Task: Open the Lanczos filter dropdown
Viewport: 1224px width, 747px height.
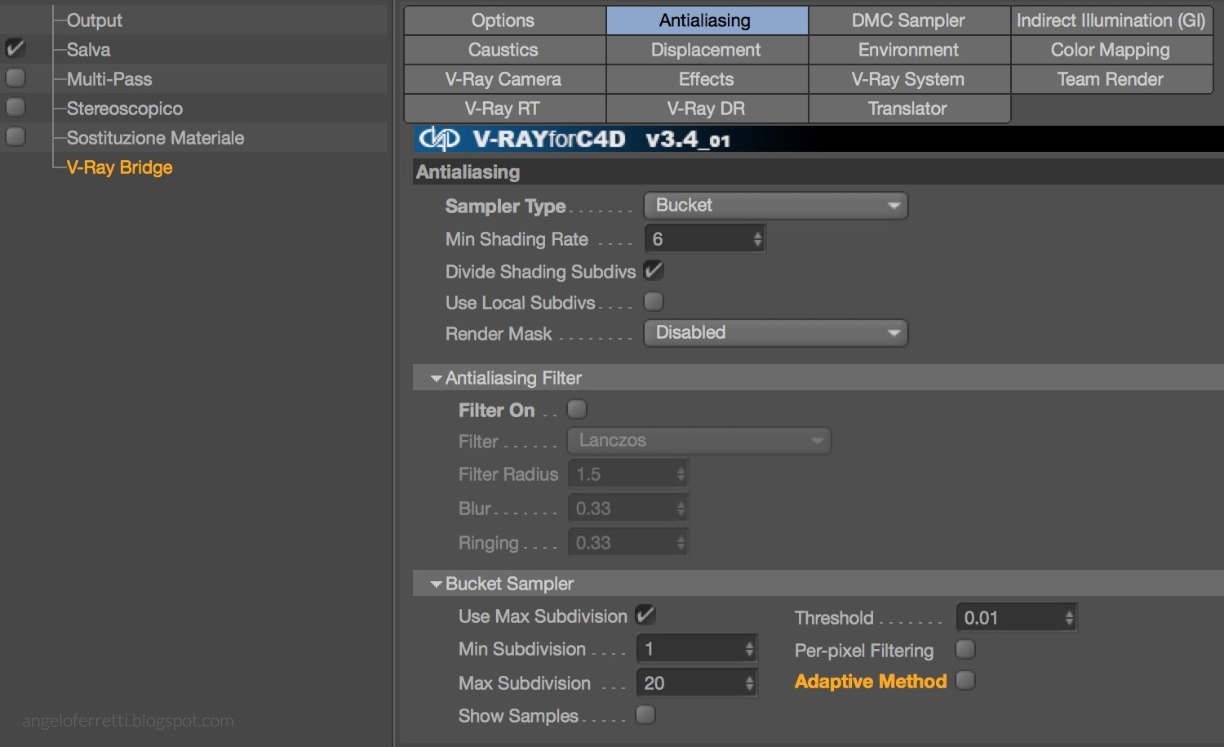Action: click(699, 441)
